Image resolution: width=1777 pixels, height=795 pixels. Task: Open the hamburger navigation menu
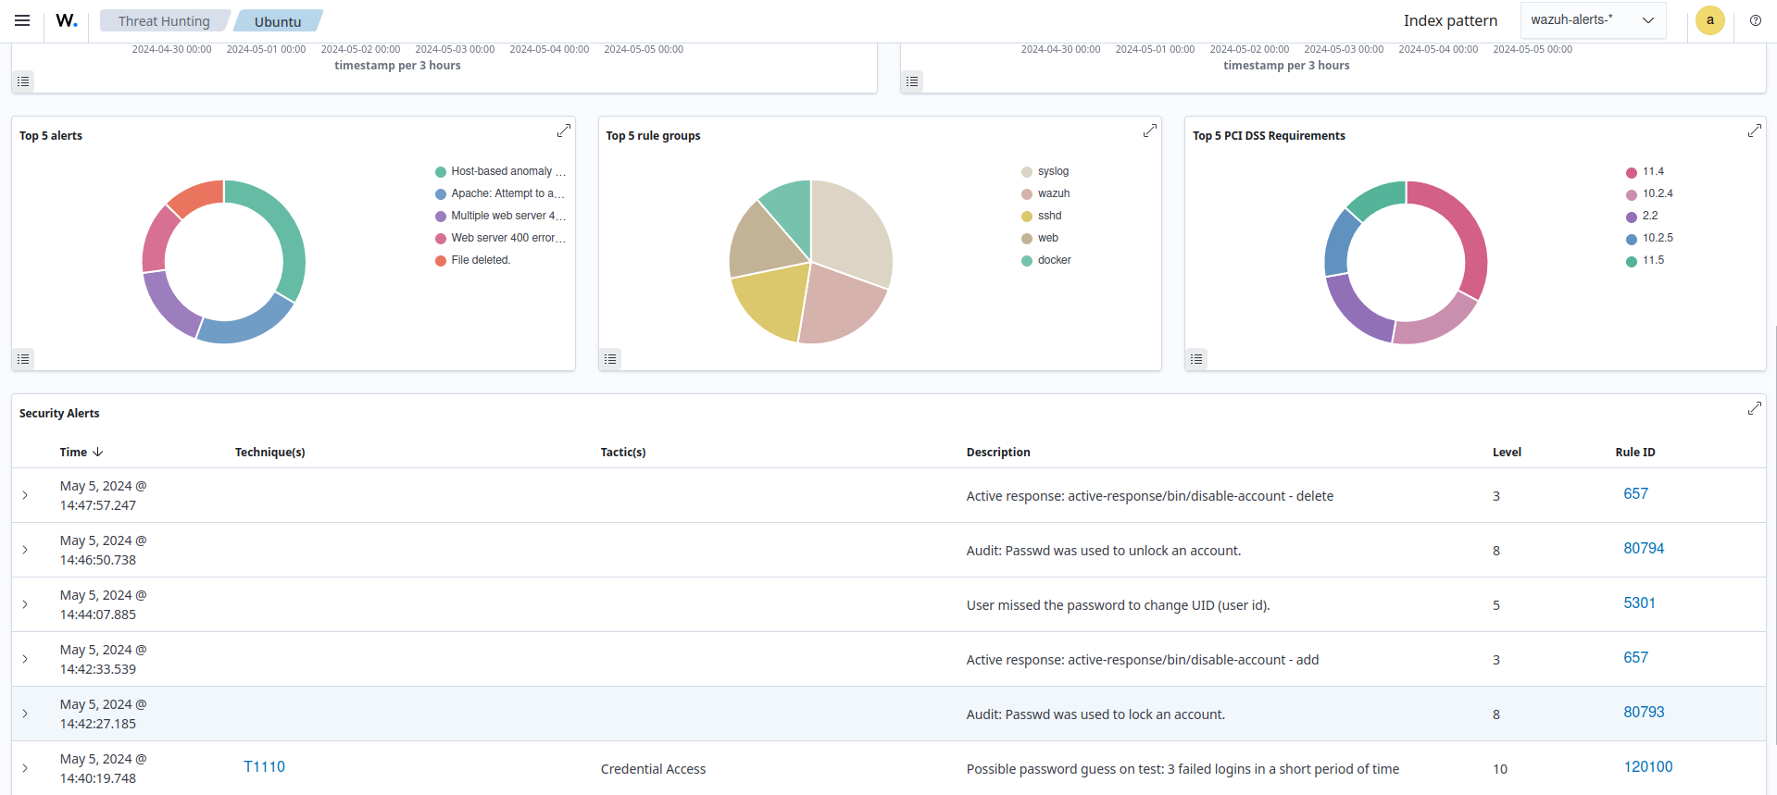coord(22,20)
